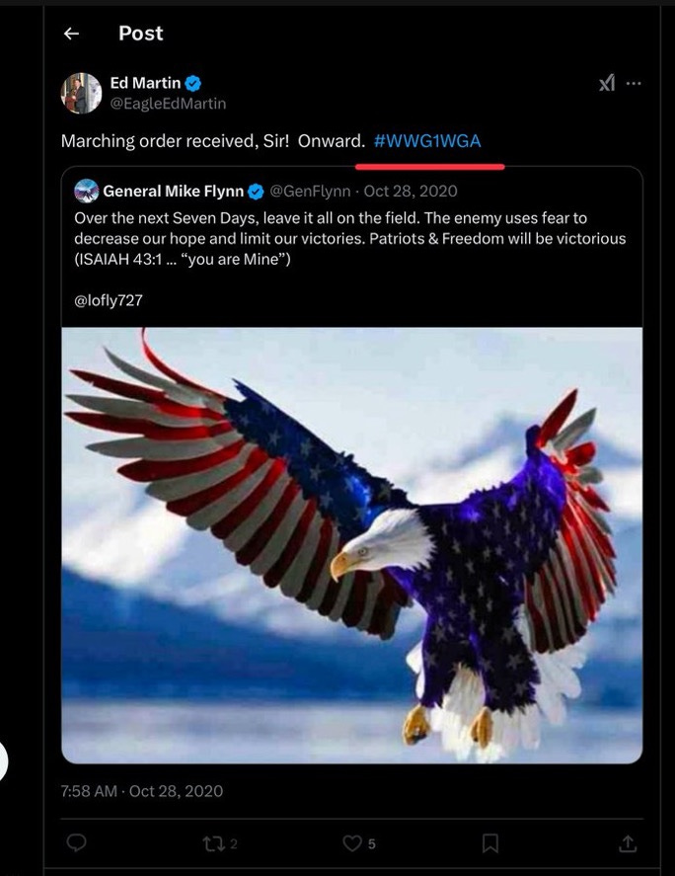Like the post with heart icon
675x876 pixels.
point(351,843)
